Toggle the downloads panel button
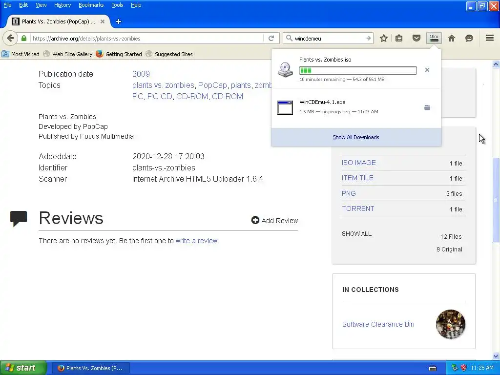 click(434, 38)
